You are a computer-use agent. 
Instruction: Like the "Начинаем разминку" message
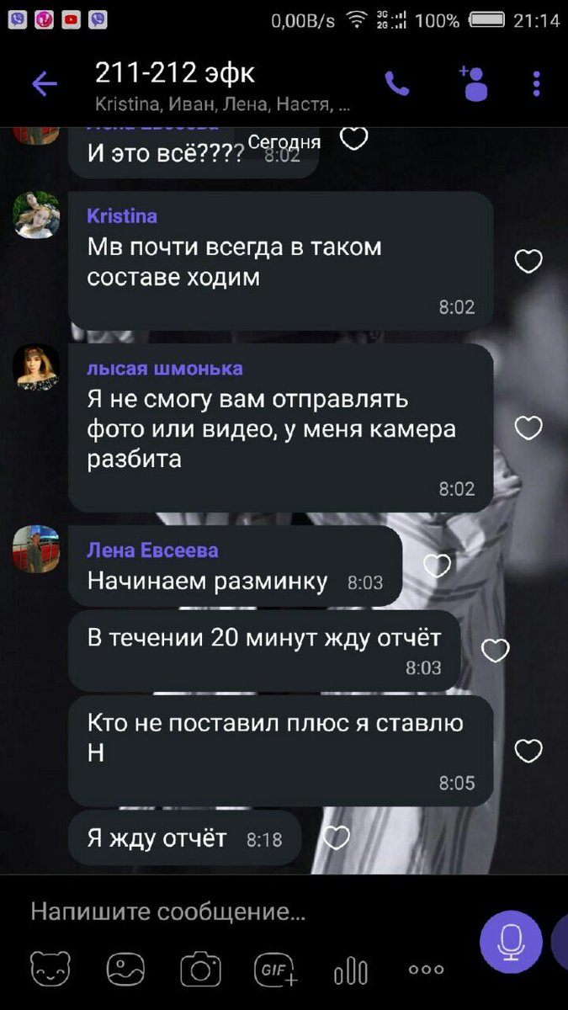click(437, 566)
